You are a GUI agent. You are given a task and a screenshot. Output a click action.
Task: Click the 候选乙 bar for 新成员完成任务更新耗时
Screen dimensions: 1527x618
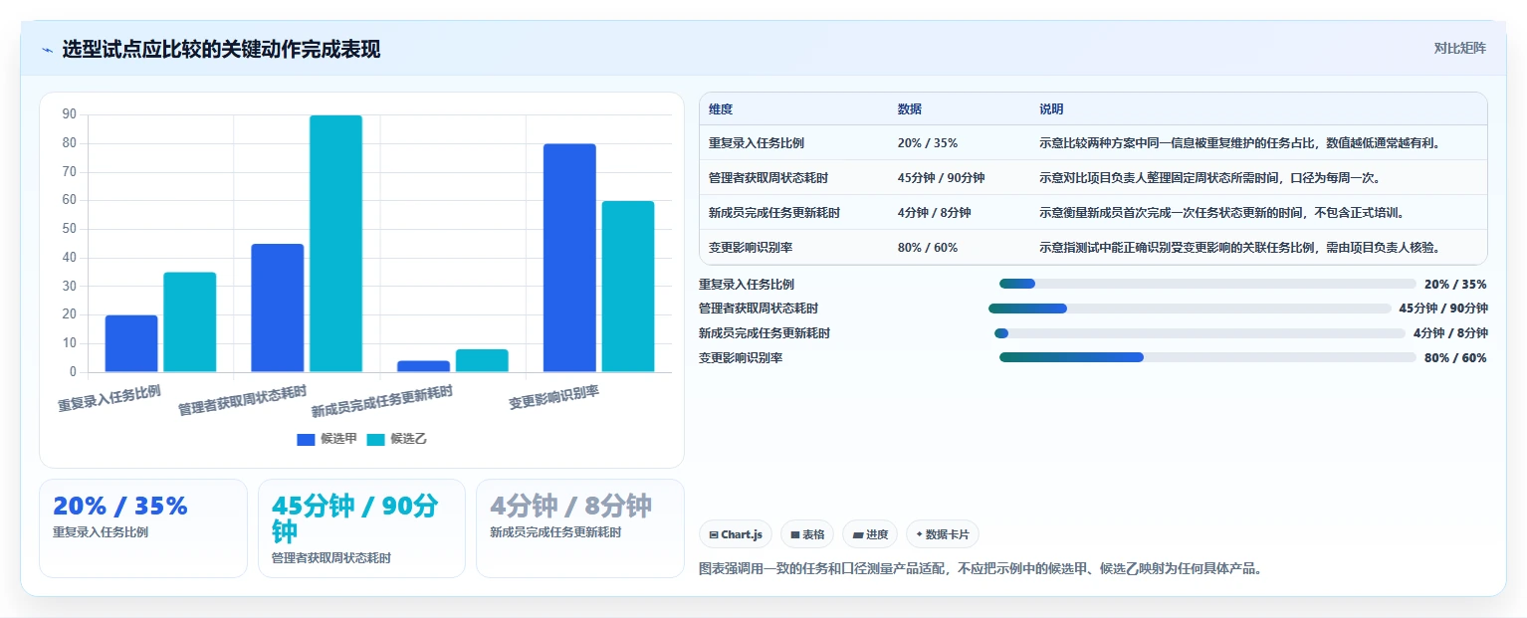click(482, 360)
